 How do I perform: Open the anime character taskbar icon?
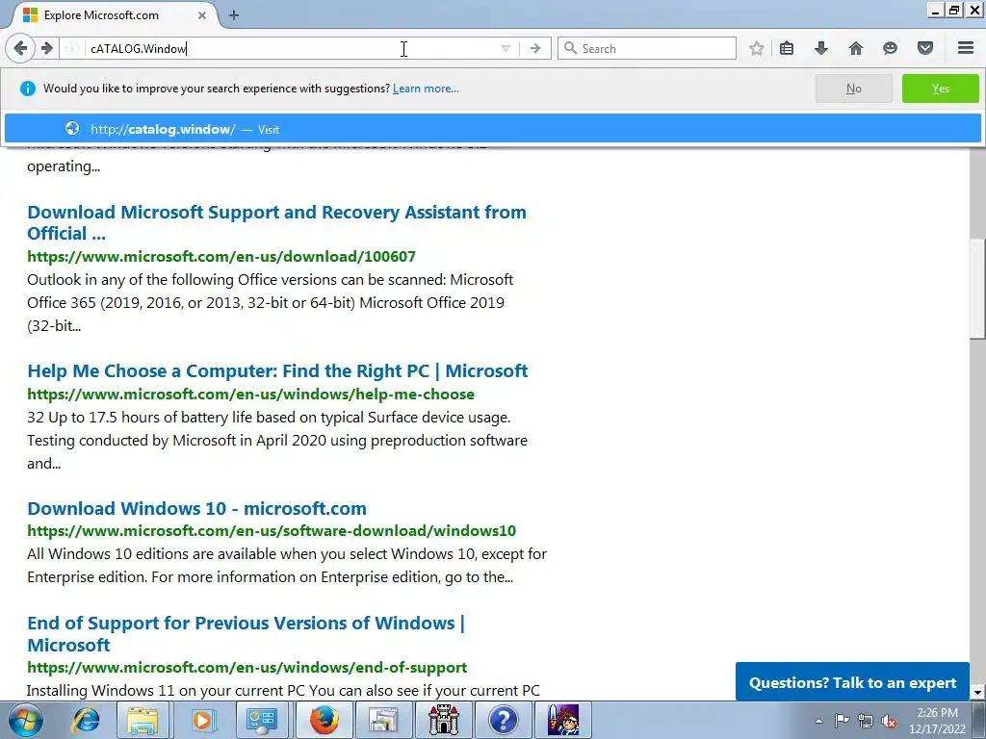click(562, 720)
